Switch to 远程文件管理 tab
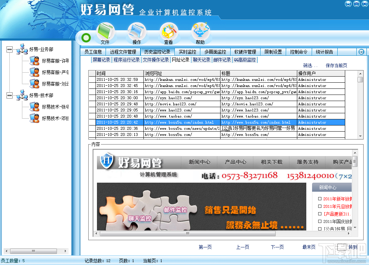Image resolution: width=369 pixels, height=265 pixels. pyautogui.click(x=123, y=52)
